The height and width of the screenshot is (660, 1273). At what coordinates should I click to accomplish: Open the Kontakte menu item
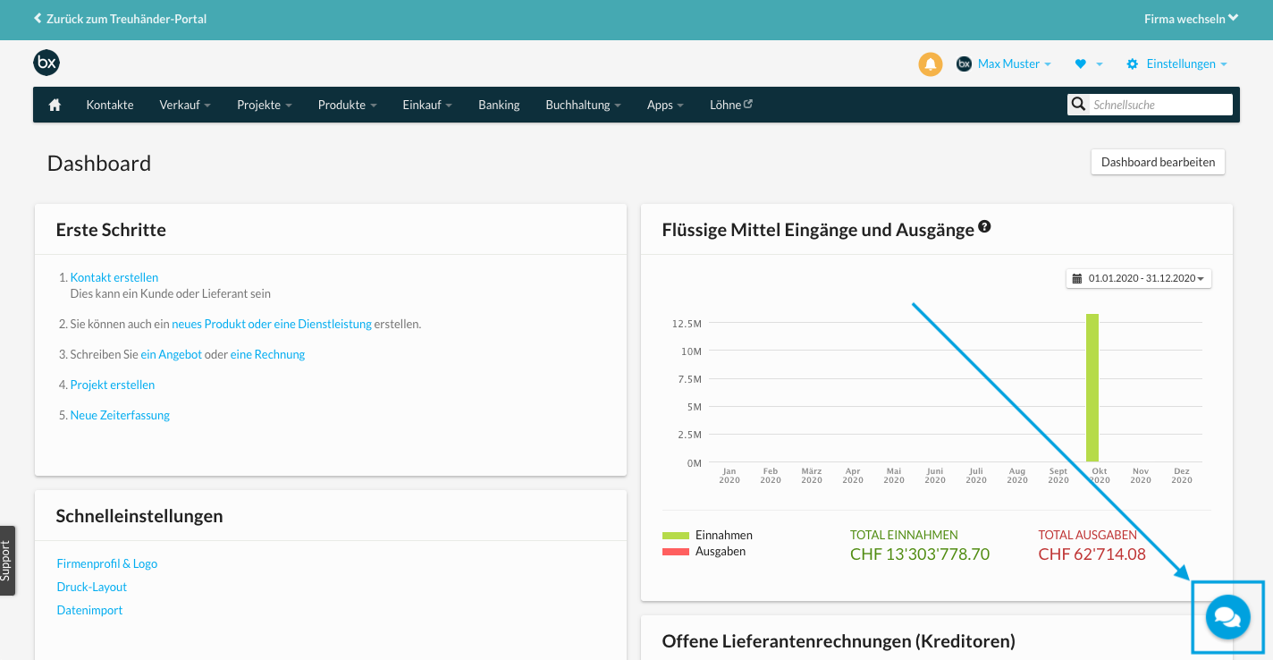coord(110,105)
